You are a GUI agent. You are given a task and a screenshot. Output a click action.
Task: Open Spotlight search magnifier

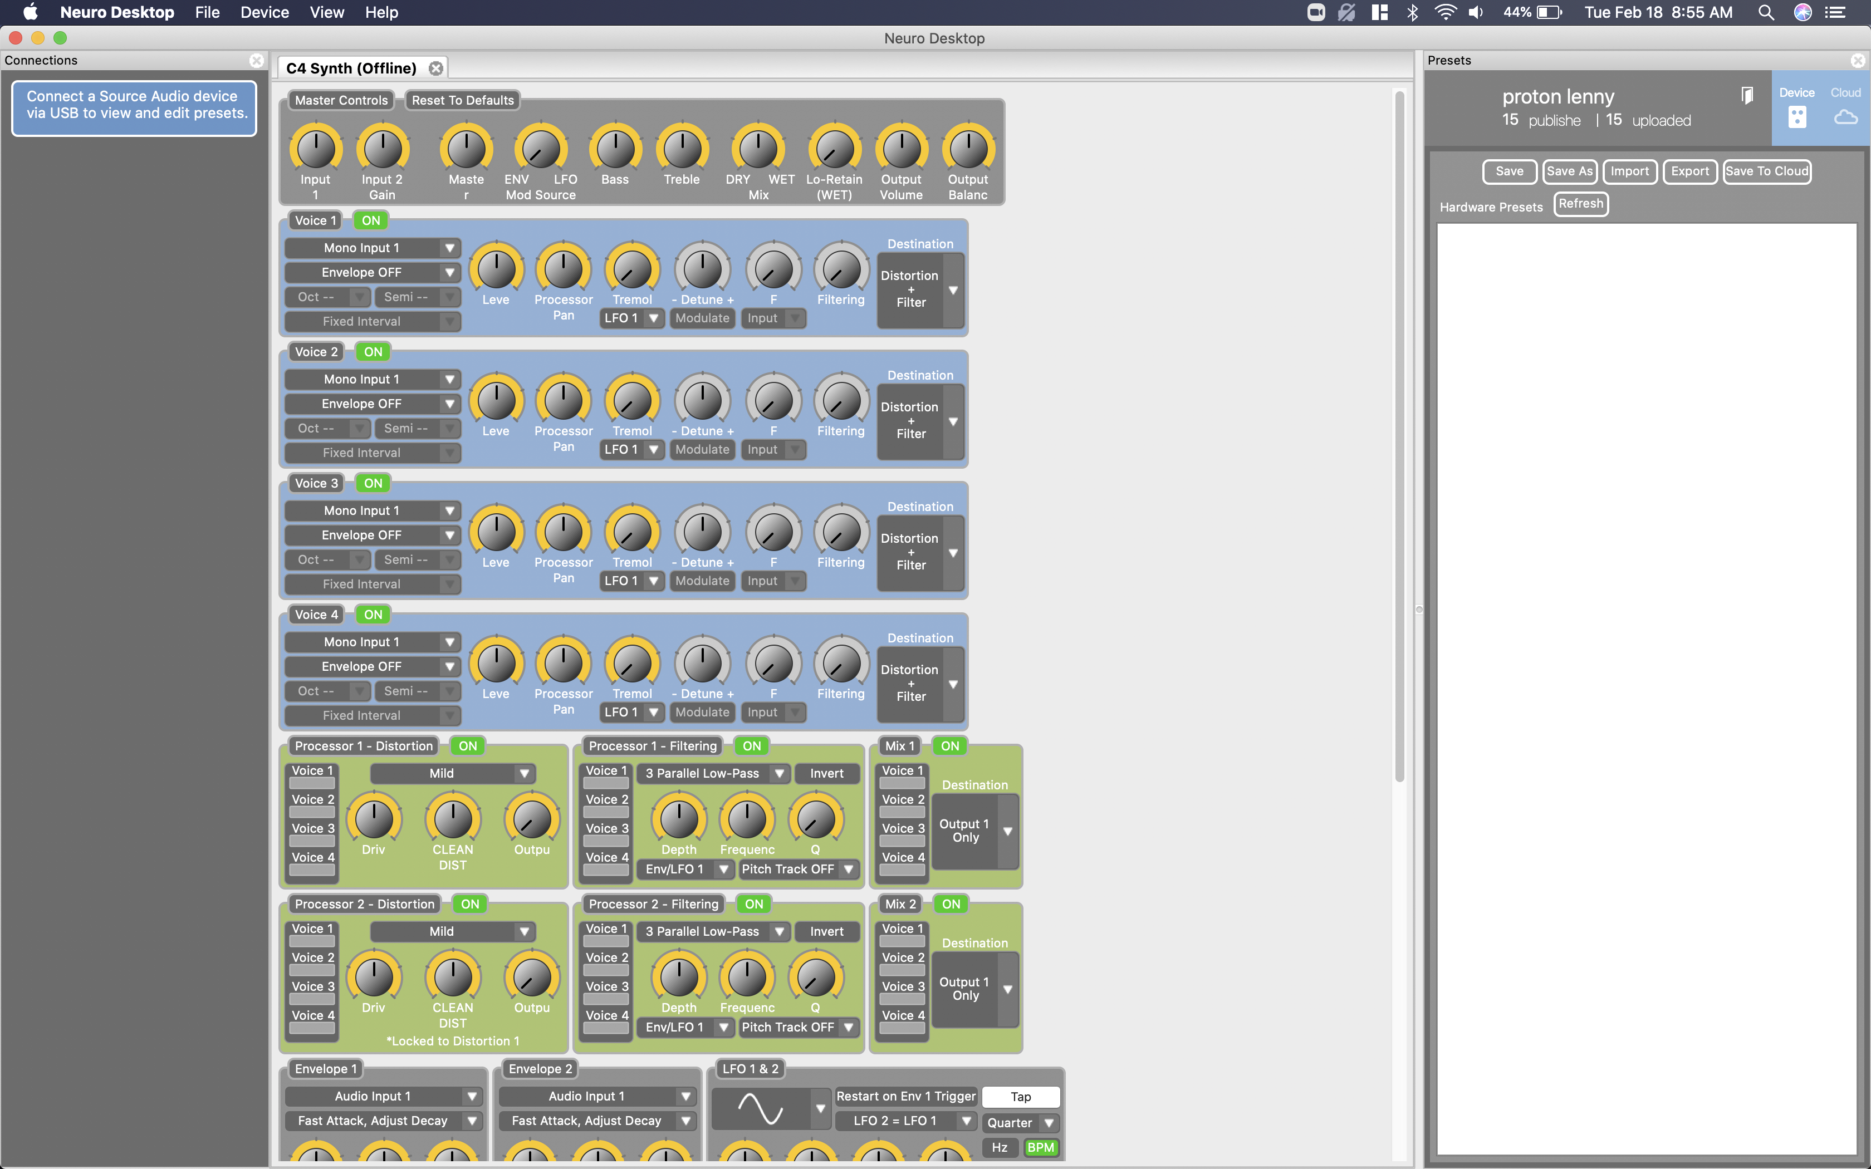[1766, 12]
